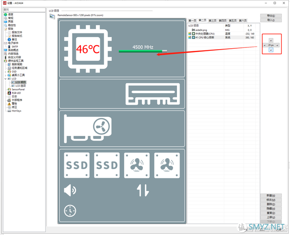
Task: Open the 警告 warning settings item
Action: (14, 103)
